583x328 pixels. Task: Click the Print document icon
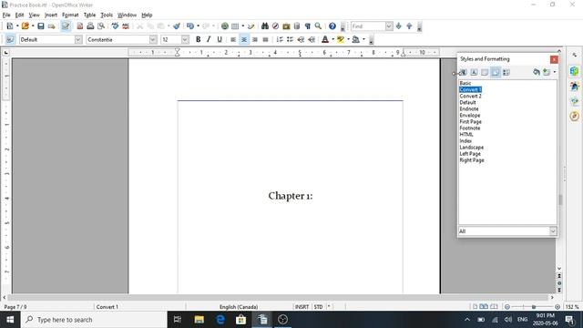tap(90, 26)
